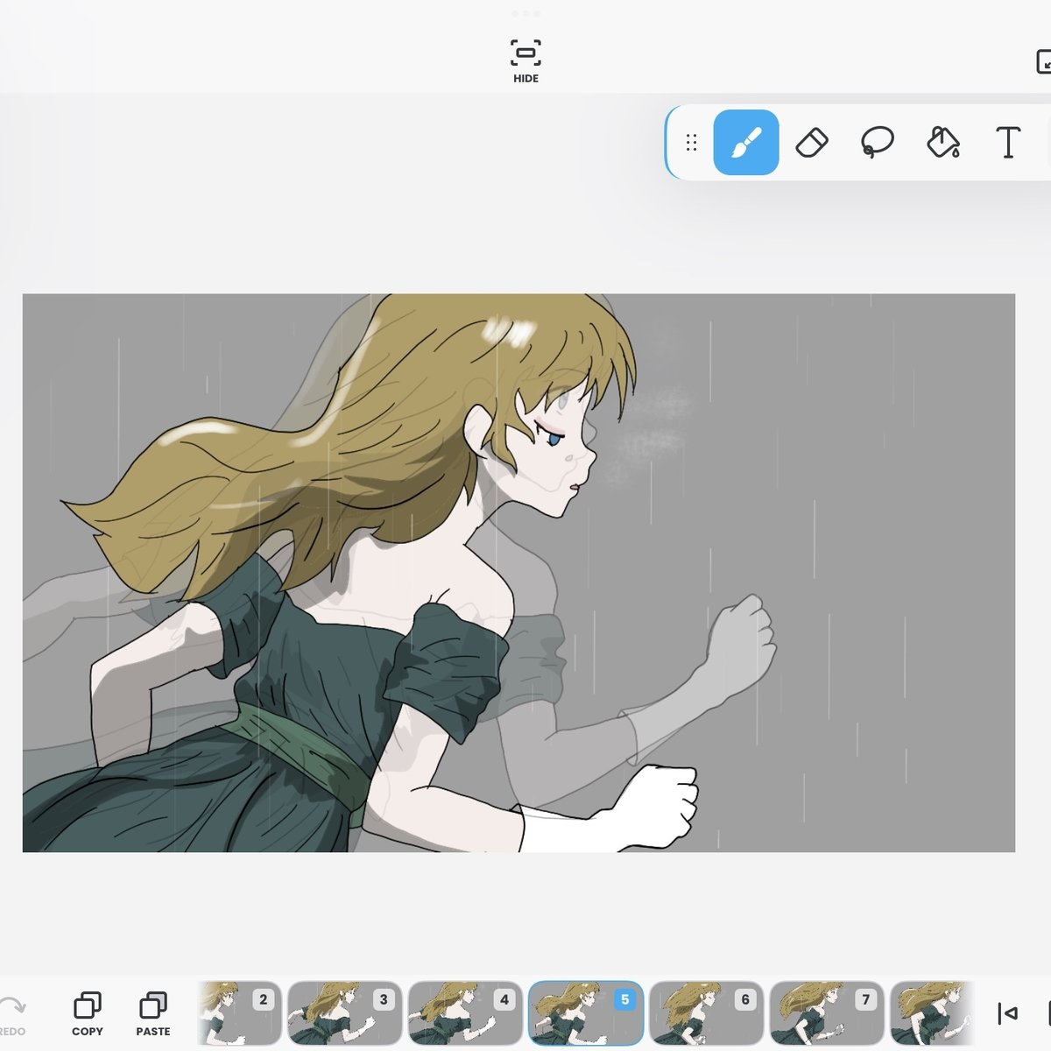Click the export arrow icon in top-right corner

click(1042, 61)
